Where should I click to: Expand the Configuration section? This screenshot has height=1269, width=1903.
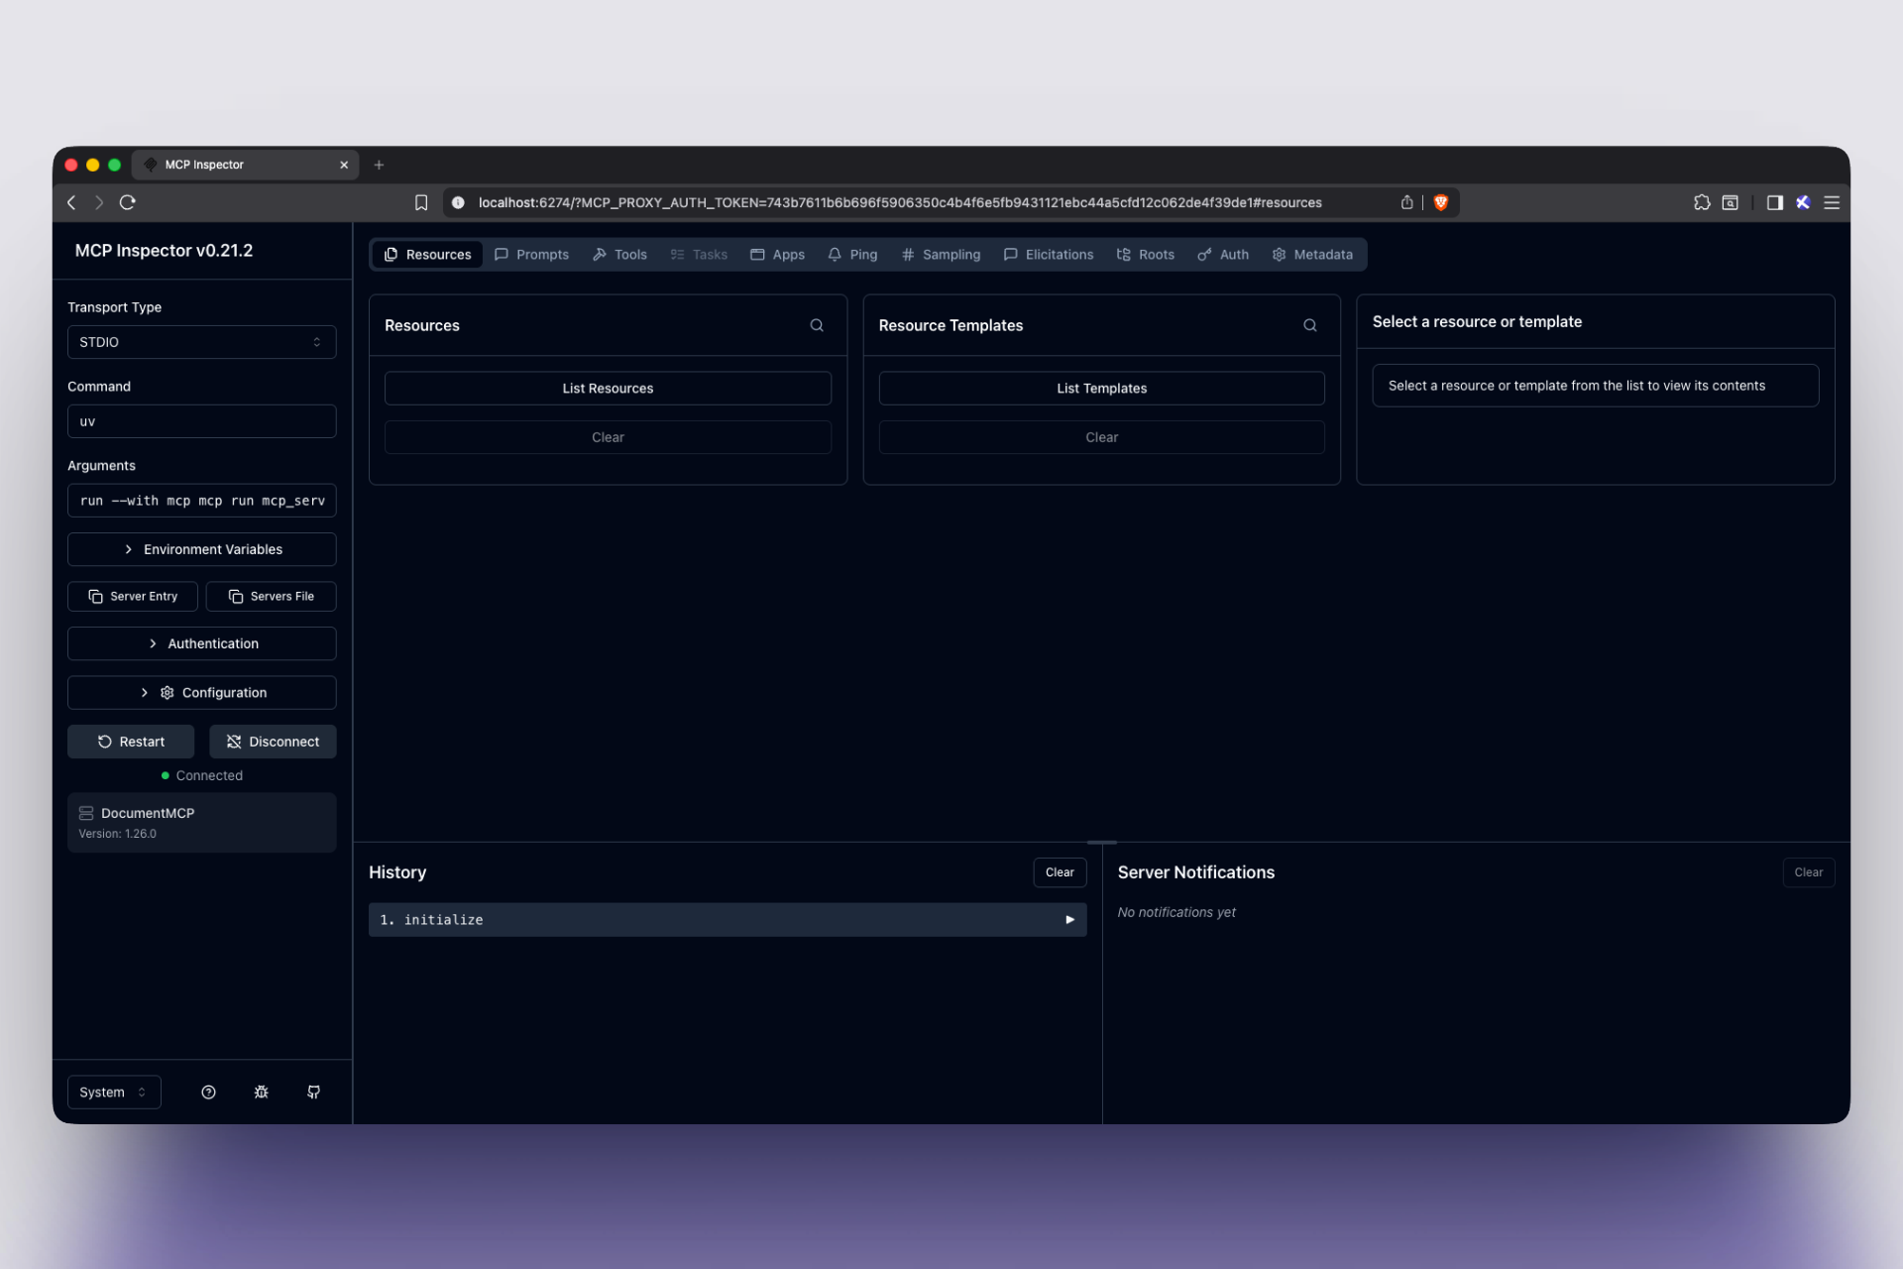[x=202, y=692]
